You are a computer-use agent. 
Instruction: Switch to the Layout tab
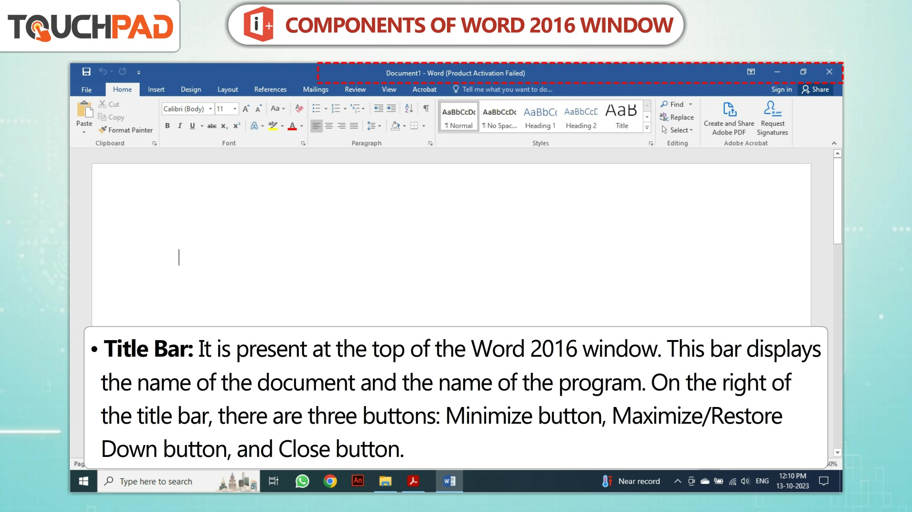[228, 89]
